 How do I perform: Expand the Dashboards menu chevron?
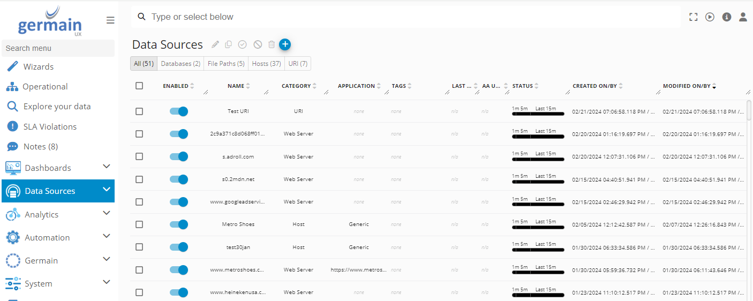tap(106, 167)
